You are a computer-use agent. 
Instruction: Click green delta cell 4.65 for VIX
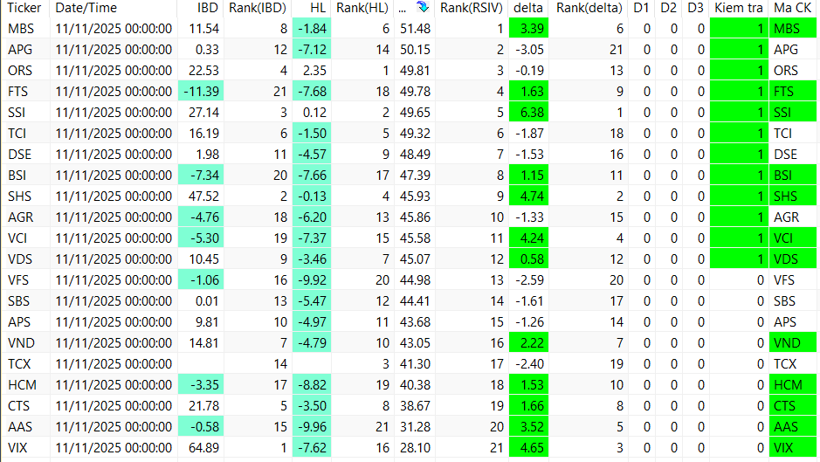pyautogui.click(x=528, y=447)
